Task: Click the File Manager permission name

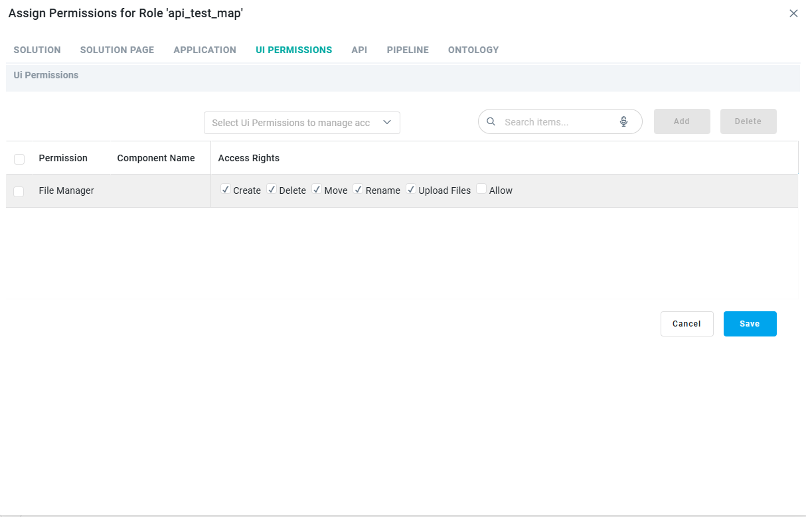Action: (66, 190)
